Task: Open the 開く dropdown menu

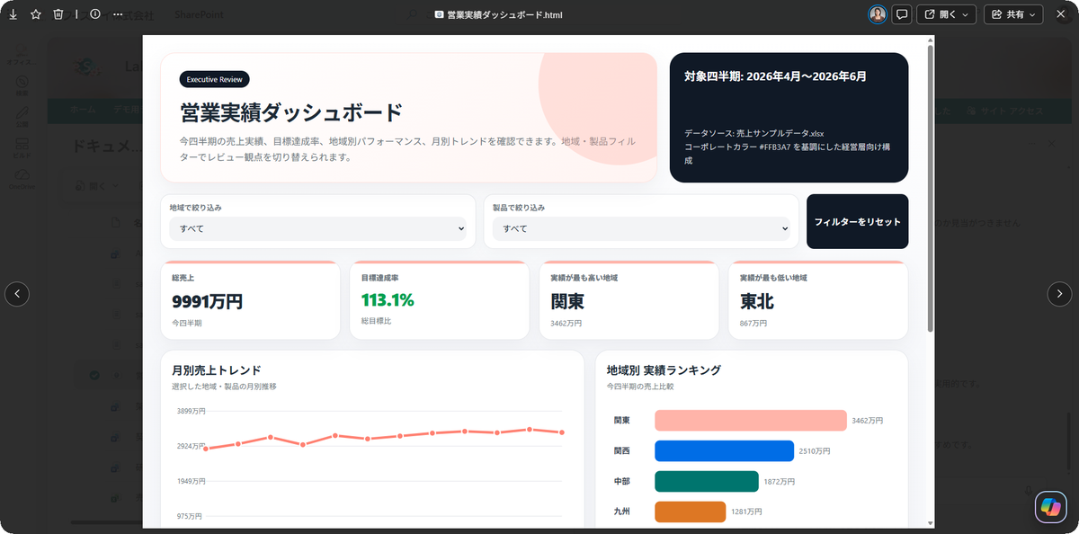Action: coord(947,14)
